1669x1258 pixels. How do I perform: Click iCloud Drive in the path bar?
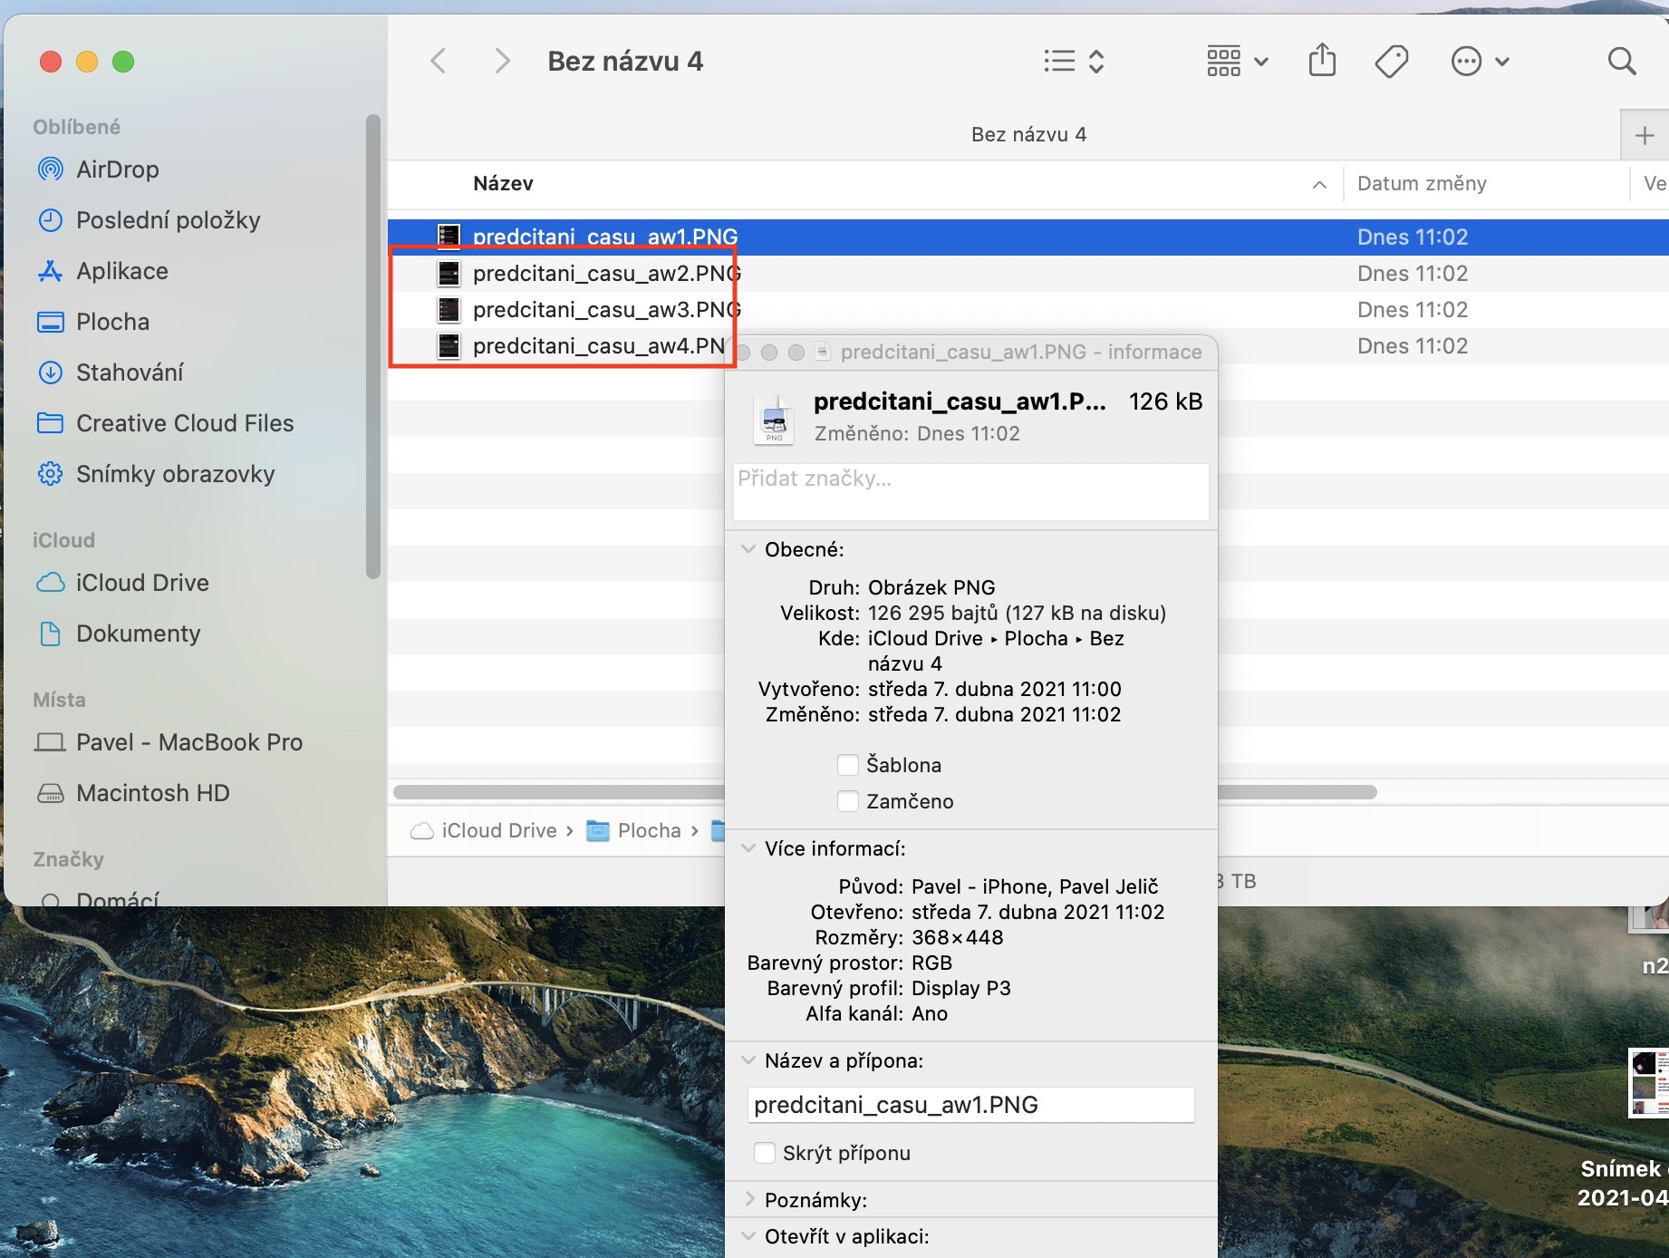(x=484, y=830)
